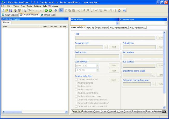
Task: Expand the Active address dropdown
Action: pyautogui.click(x=117, y=23)
